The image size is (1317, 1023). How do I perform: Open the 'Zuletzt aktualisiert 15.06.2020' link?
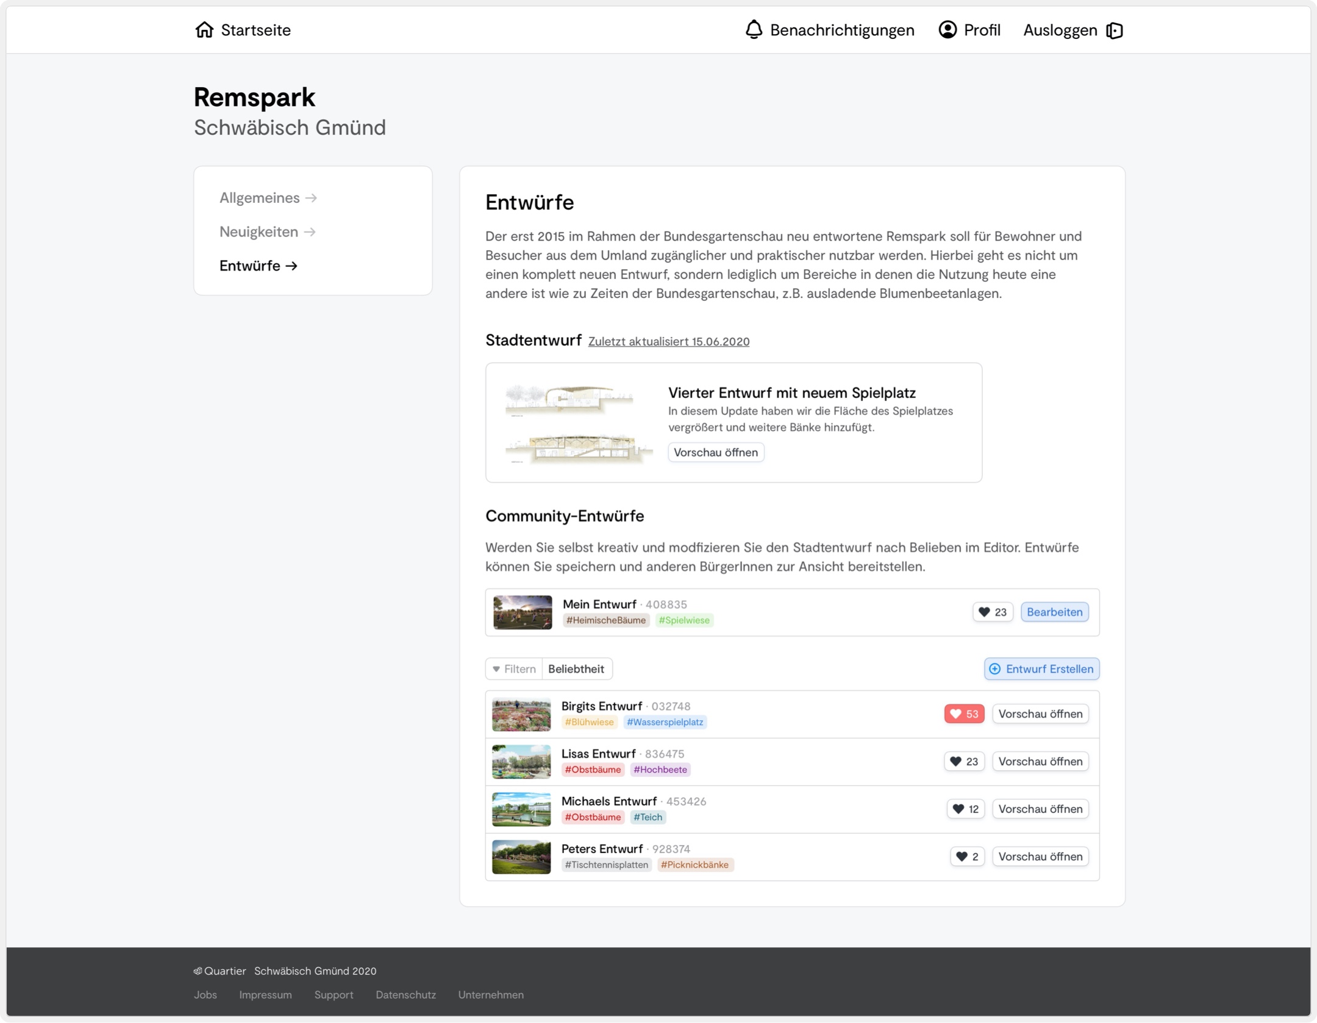coord(668,342)
